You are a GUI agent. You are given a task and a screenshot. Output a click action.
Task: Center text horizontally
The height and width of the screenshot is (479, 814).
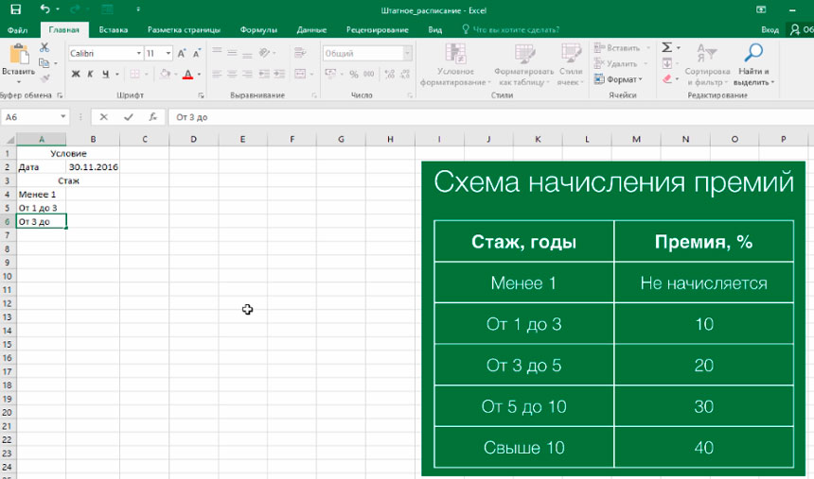coord(232,74)
